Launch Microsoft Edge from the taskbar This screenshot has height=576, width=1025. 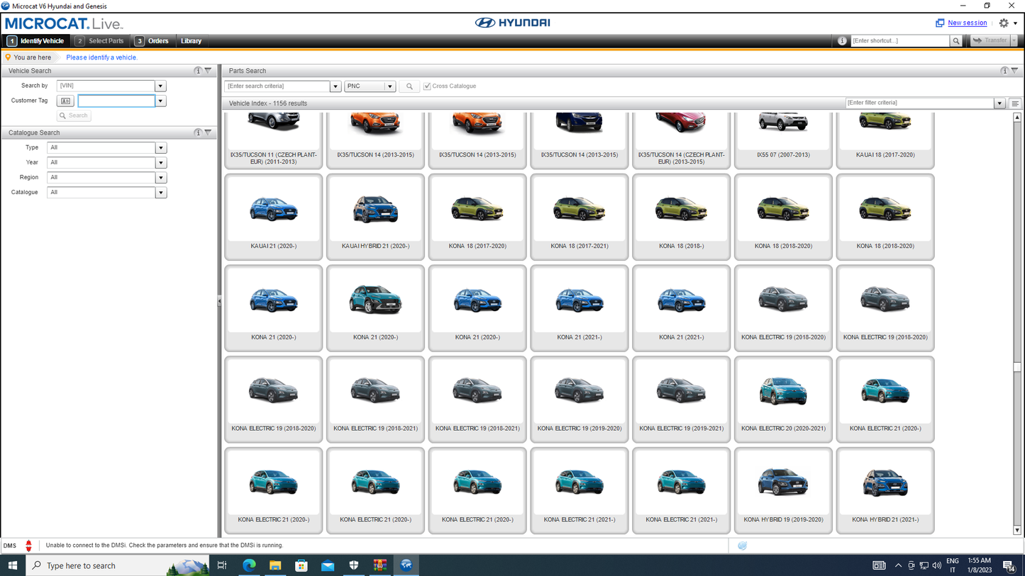pyautogui.click(x=249, y=565)
